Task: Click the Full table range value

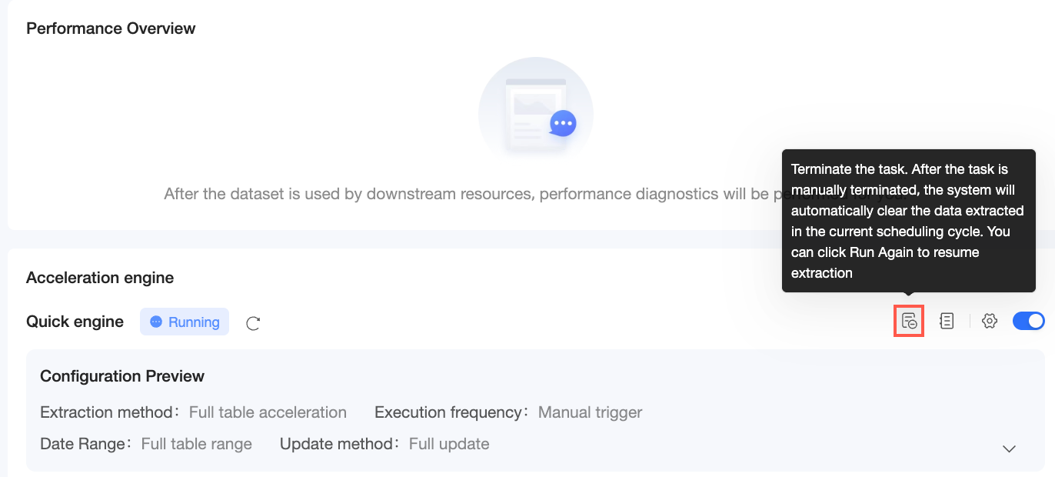Action: pyautogui.click(x=196, y=444)
